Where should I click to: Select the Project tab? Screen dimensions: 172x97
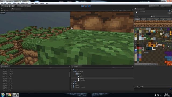76,66
